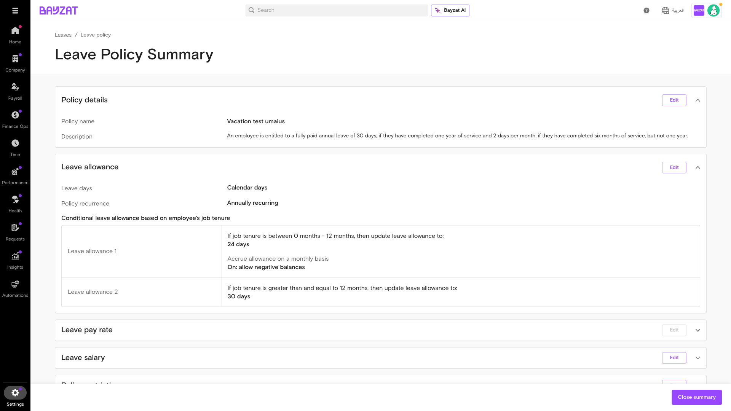Switch language via the globe icon
This screenshot has width=731, height=411.
click(x=666, y=11)
